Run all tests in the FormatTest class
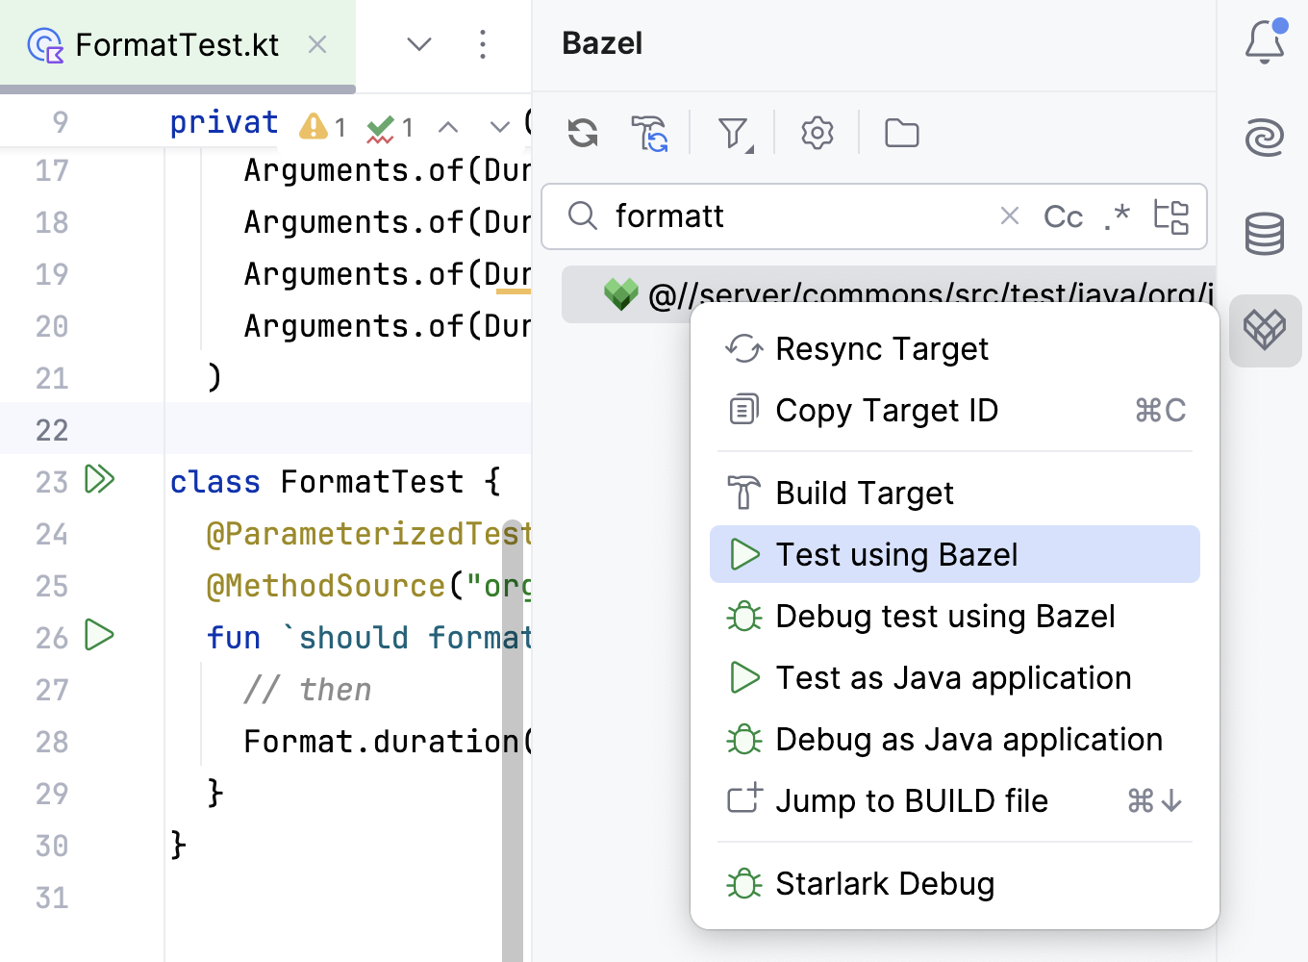This screenshot has height=962, width=1308. (x=99, y=481)
